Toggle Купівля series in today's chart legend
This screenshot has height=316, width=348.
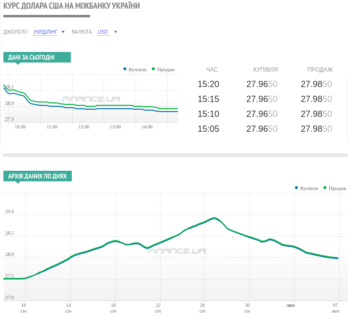click(137, 69)
